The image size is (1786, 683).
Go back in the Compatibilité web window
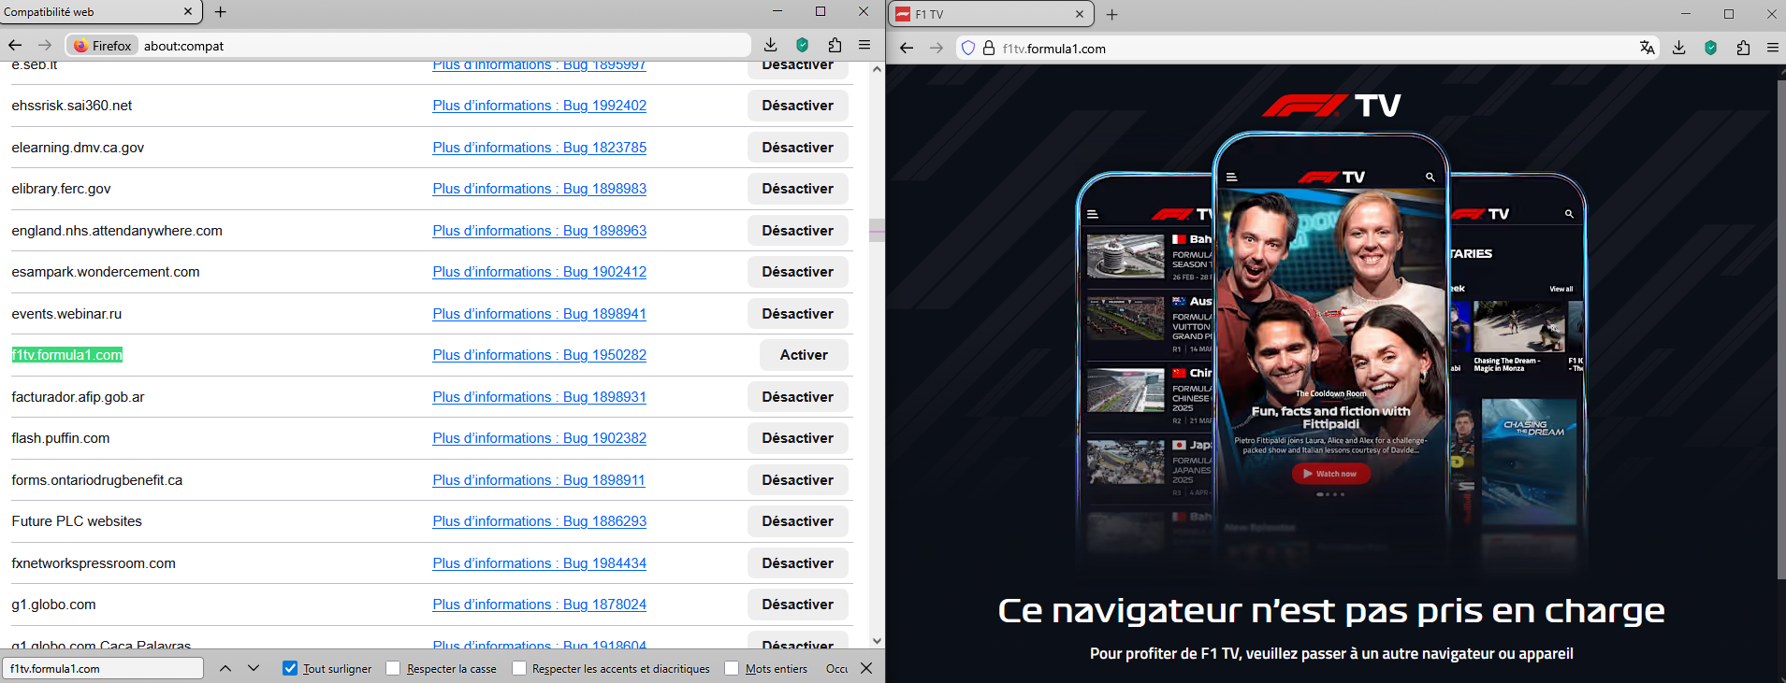pos(15,45)
